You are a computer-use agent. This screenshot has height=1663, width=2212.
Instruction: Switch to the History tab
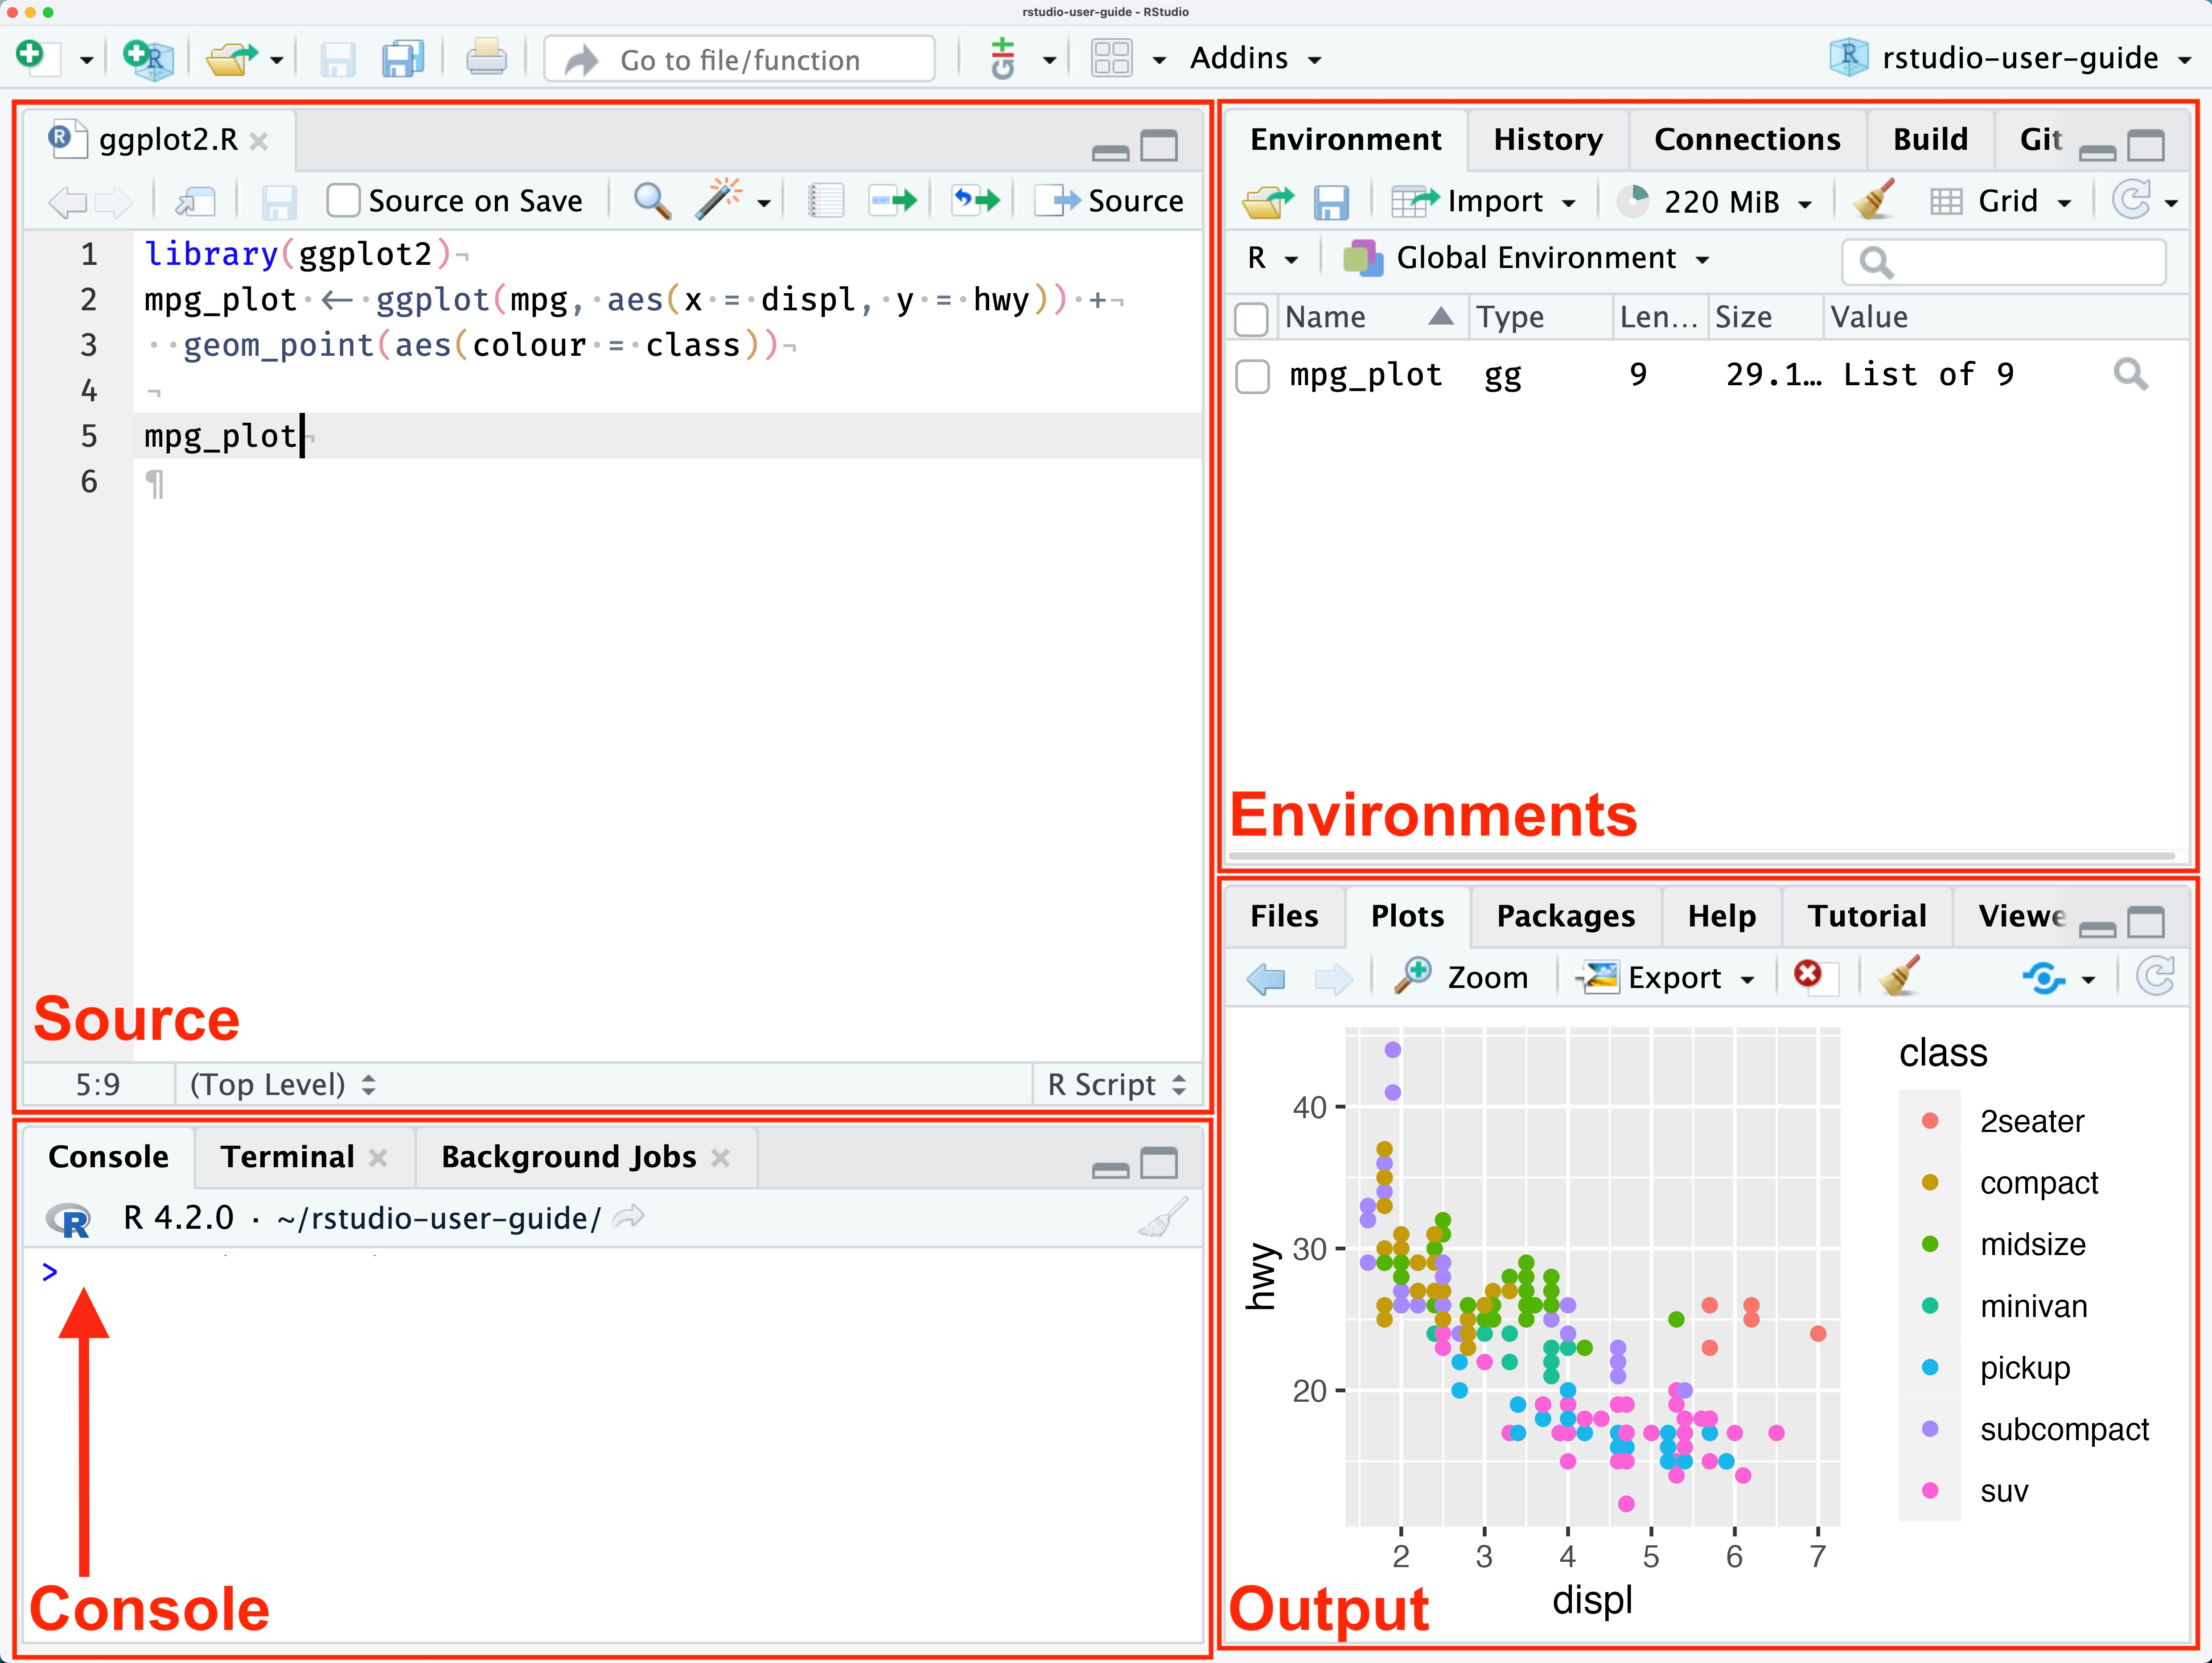tap(1548, 139)
